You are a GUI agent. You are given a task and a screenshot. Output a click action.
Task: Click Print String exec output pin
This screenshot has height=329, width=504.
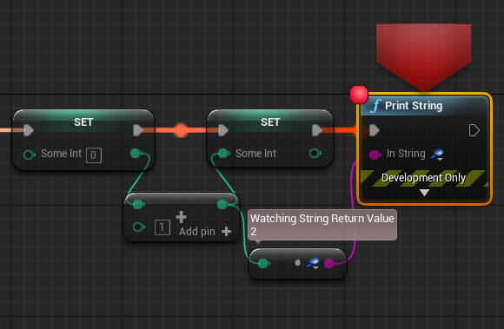click(x=474, y=130)
